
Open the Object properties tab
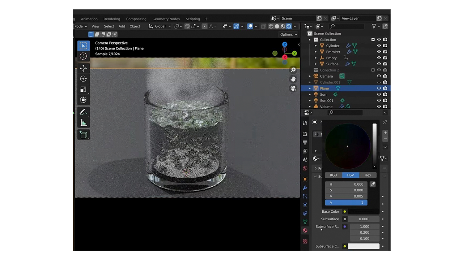(x=305, y=179)
